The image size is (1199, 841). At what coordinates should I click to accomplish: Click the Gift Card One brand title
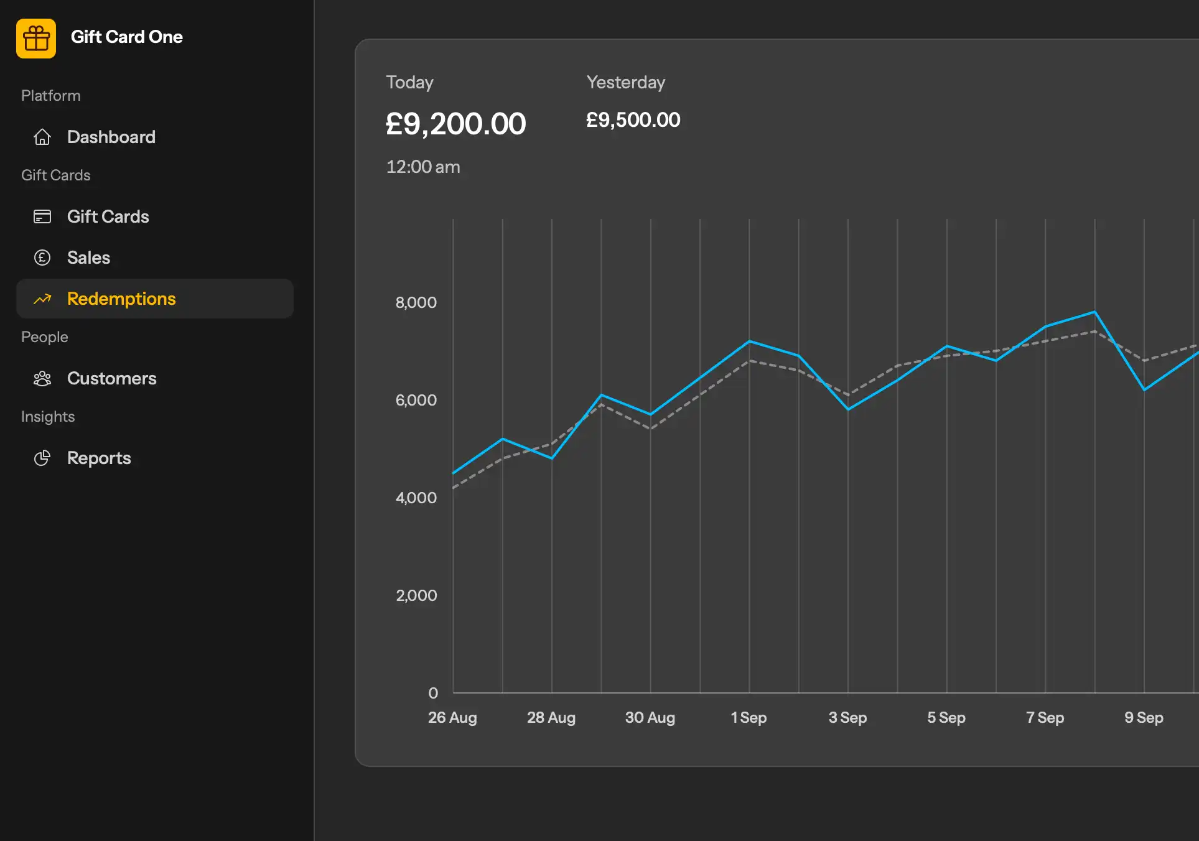pyautogui.click(x=126, y=37)
